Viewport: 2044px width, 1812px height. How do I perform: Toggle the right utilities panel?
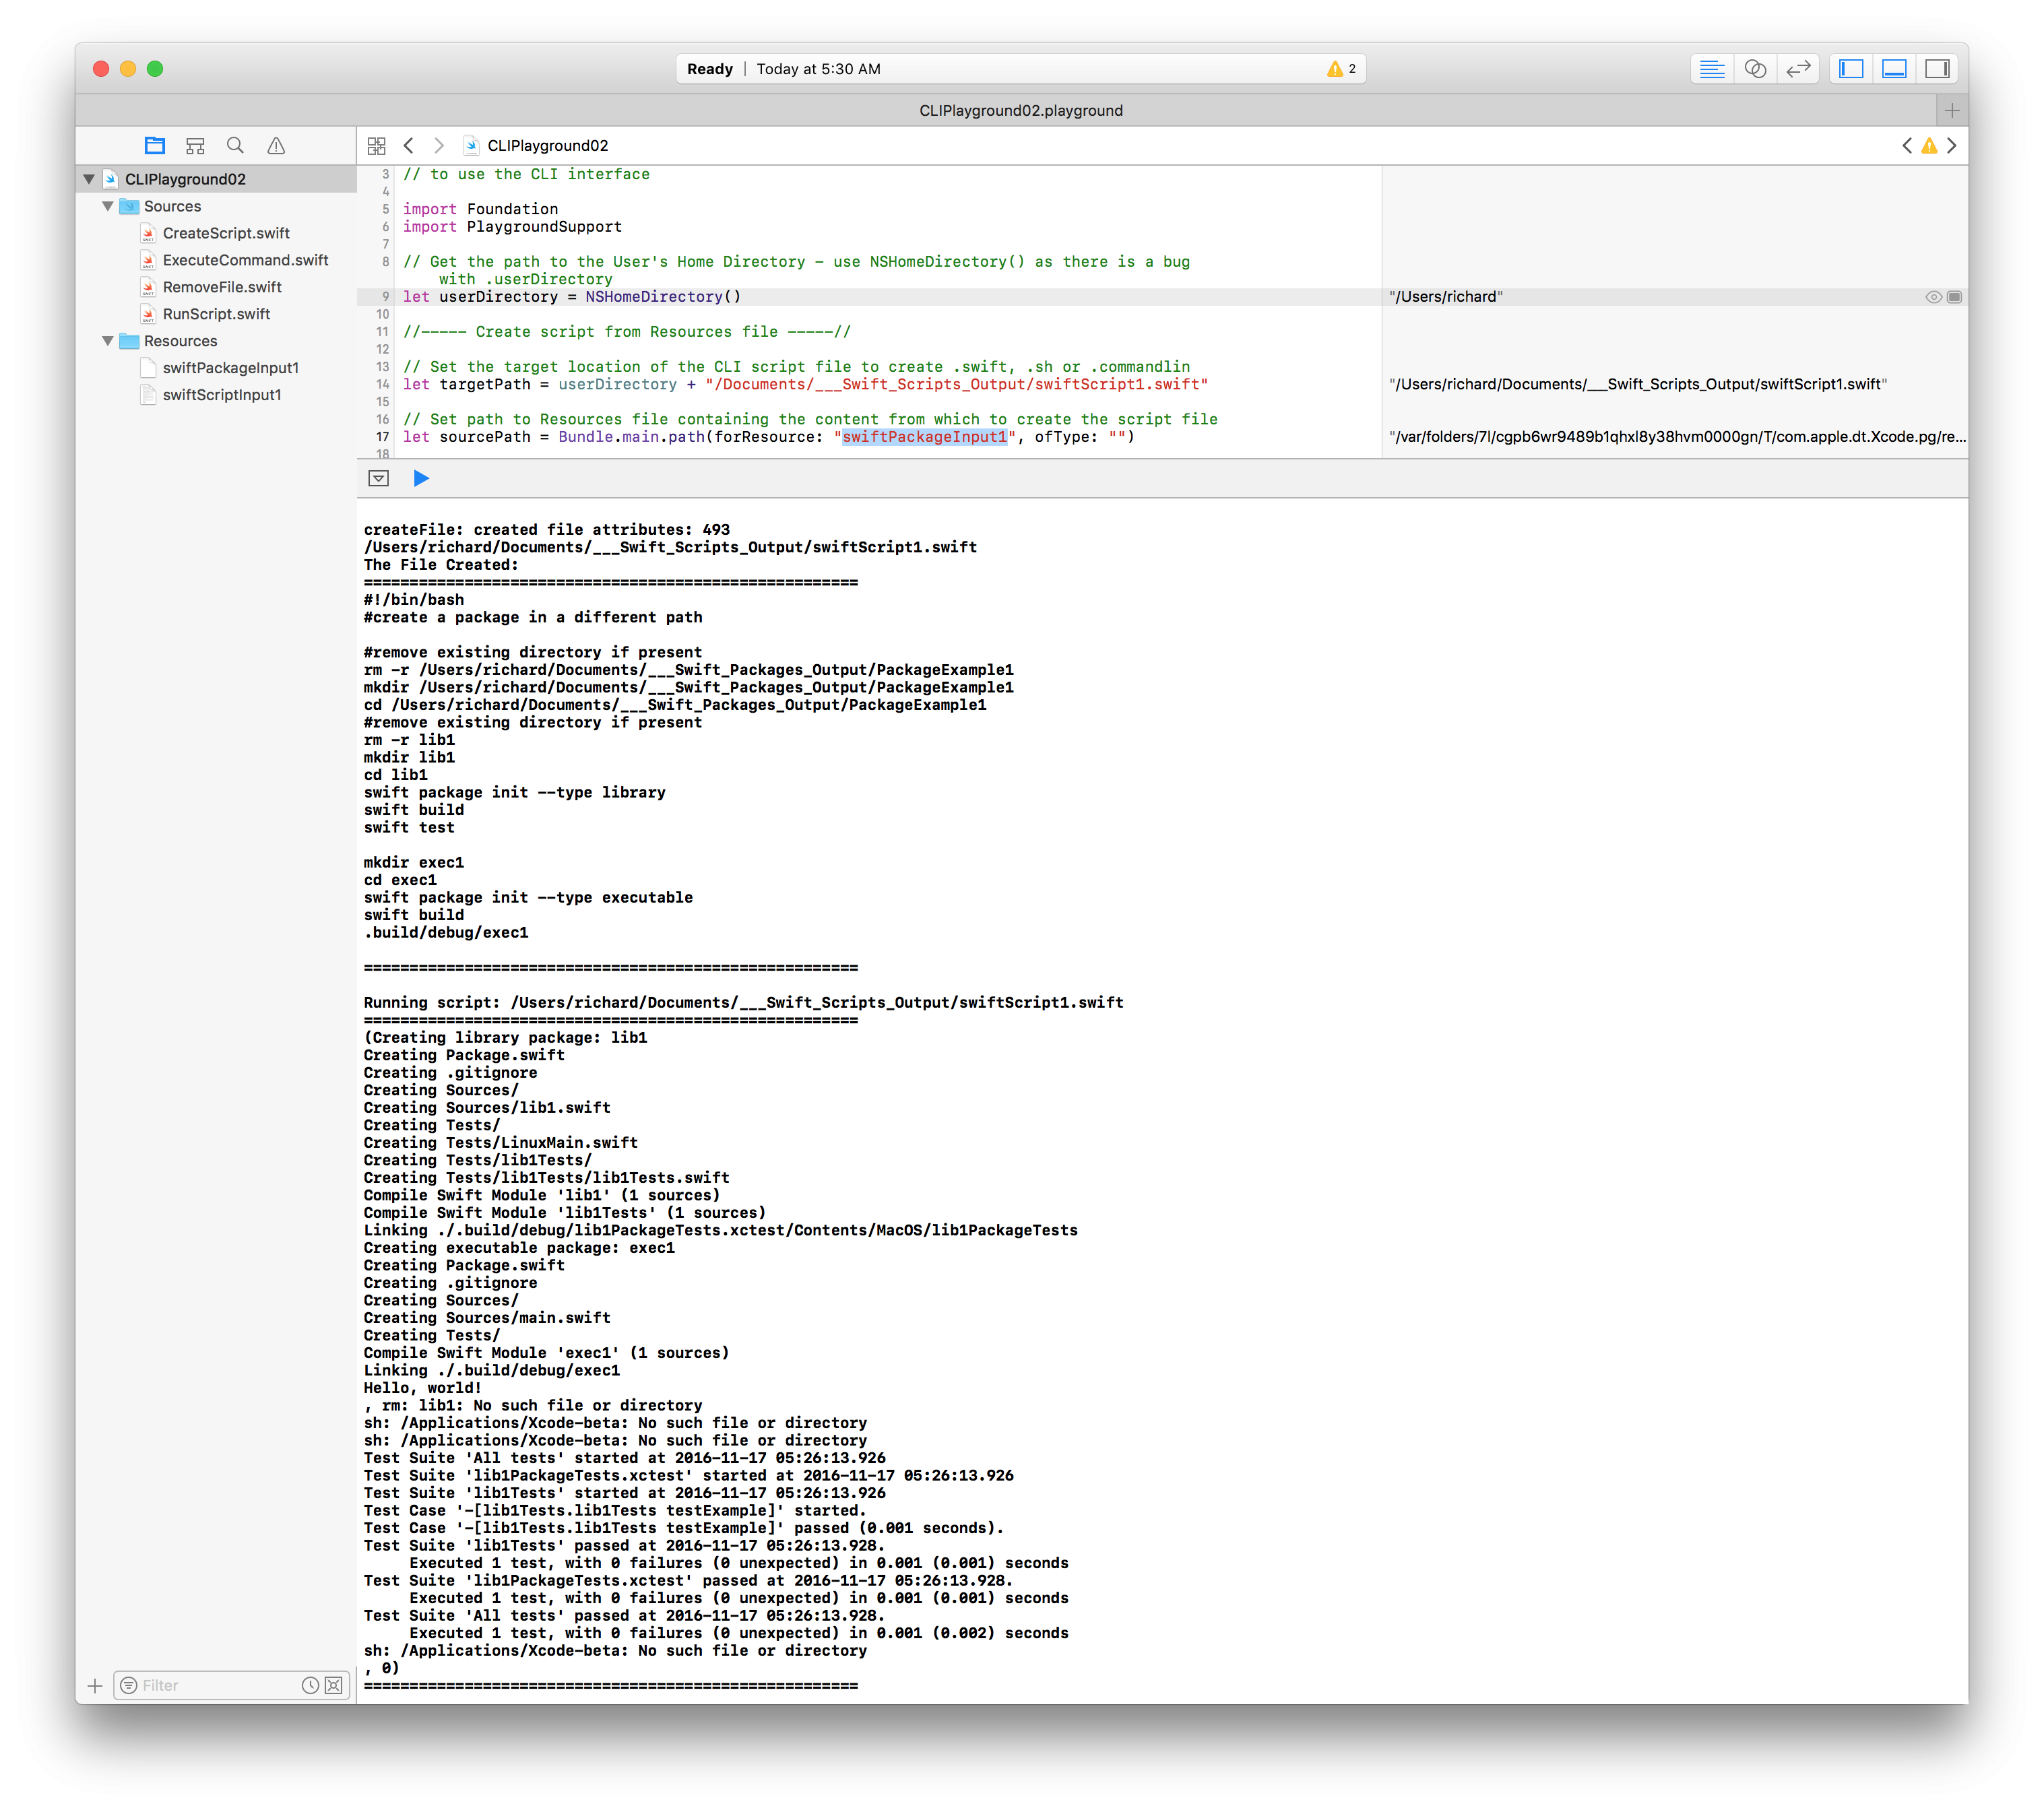point(1937,69)
